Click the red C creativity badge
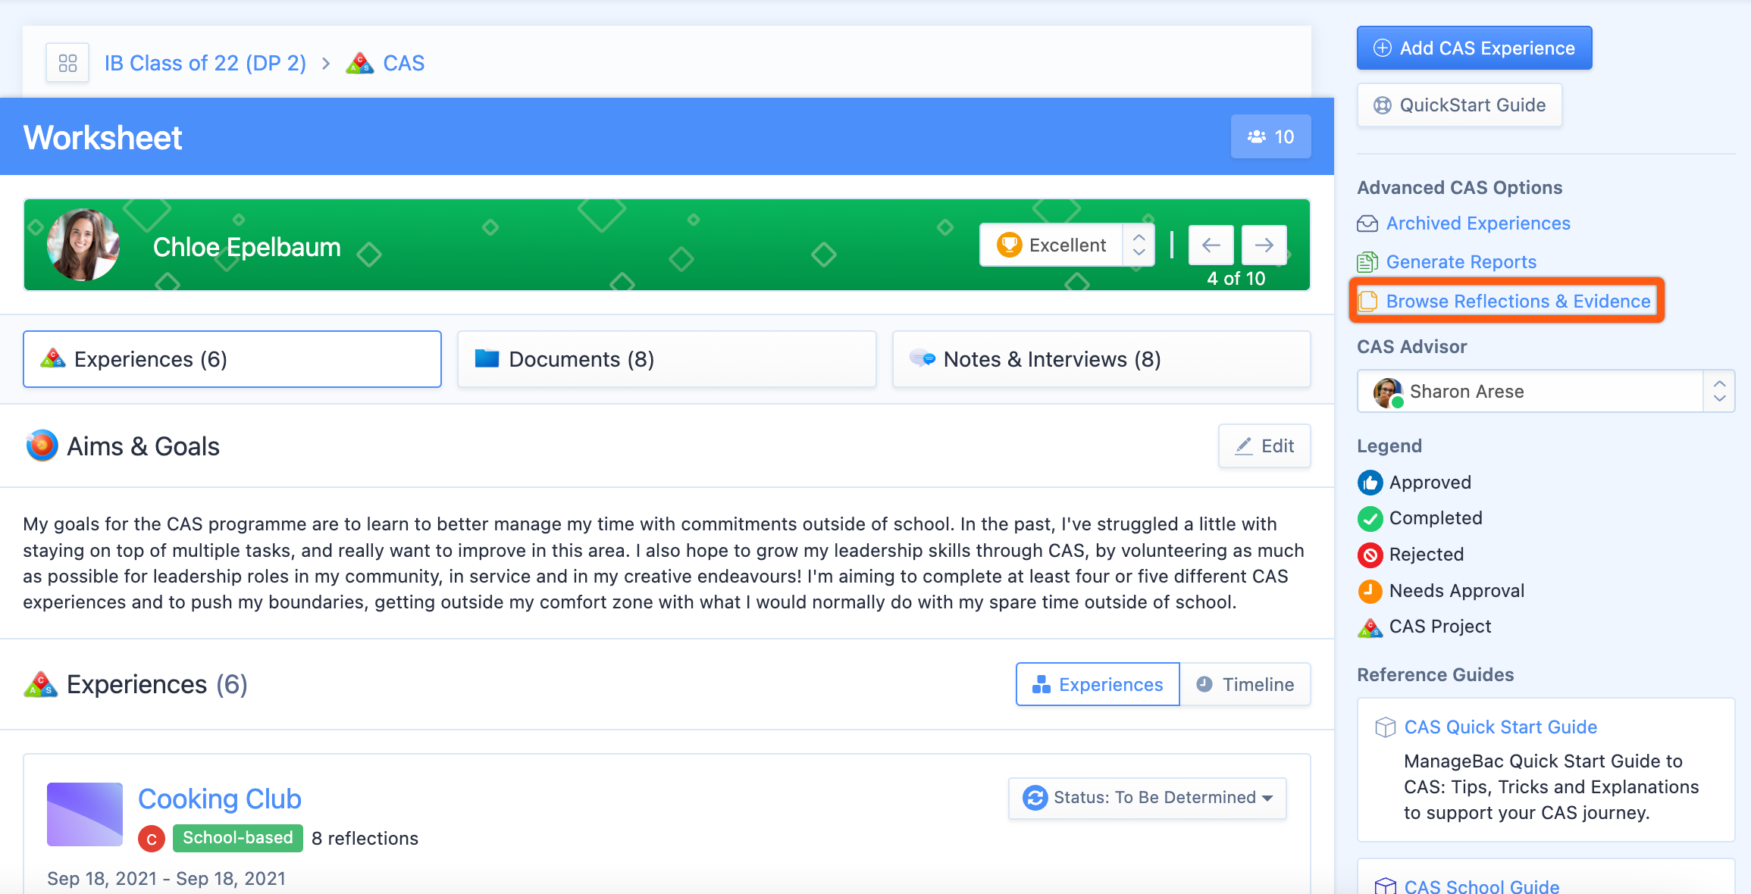This screenshot has height=894, width=1751. (152, 839)
